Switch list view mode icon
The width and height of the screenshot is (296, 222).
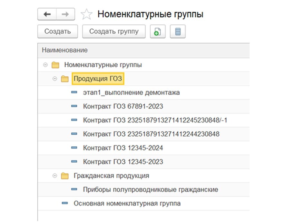(178, 31)
